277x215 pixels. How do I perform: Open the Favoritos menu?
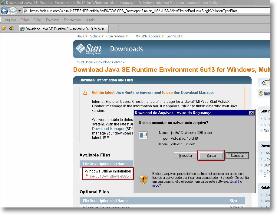[52, 20]
